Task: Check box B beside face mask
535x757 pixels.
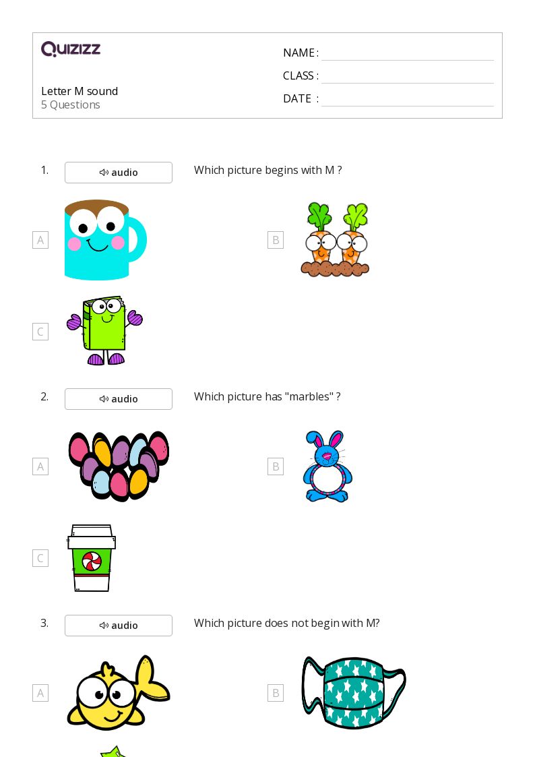Action: (x=276, y=693)
